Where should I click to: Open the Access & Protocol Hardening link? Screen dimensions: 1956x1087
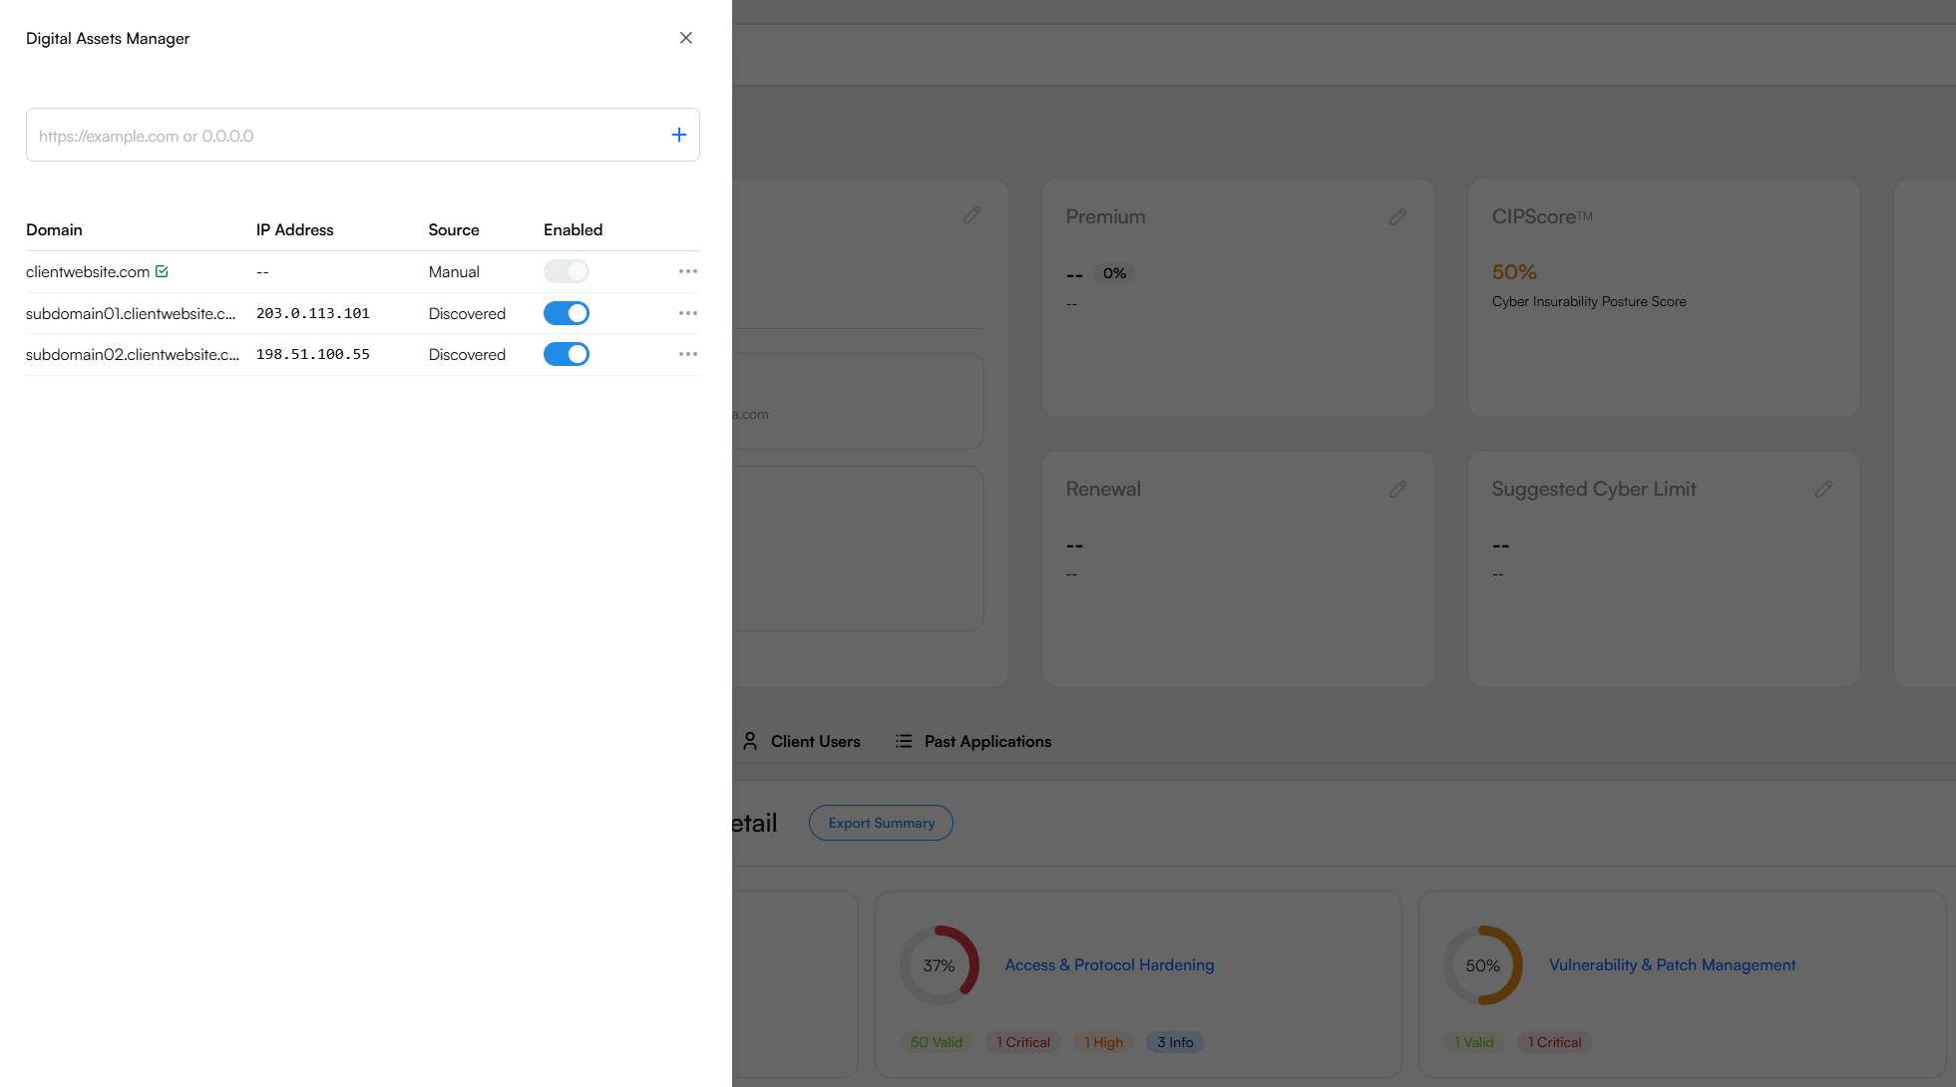tap(1109, 964)
